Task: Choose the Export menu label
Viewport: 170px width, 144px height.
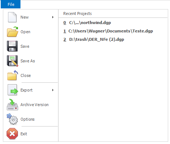Action: coord(26,90)
